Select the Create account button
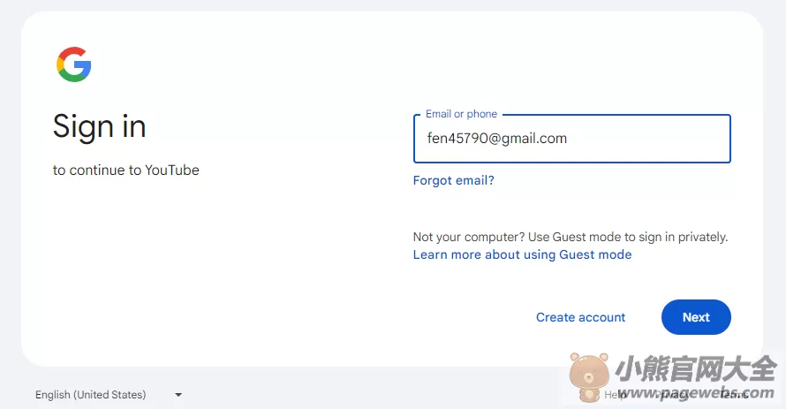Image resolution: width=786 pixels, height=409 pixels. [x=580, y=317]
